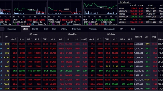Click the Chỉ số chính panel title

(124, 2)
